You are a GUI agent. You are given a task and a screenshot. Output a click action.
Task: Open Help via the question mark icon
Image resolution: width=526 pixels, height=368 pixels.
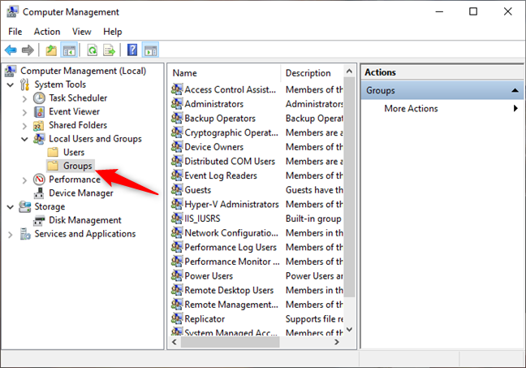(x=132, y=50)
